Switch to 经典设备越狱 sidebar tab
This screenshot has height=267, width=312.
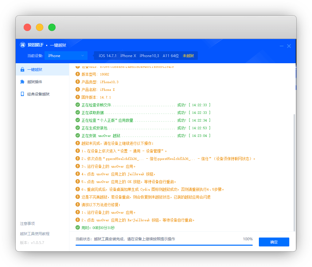coord(42,94)
